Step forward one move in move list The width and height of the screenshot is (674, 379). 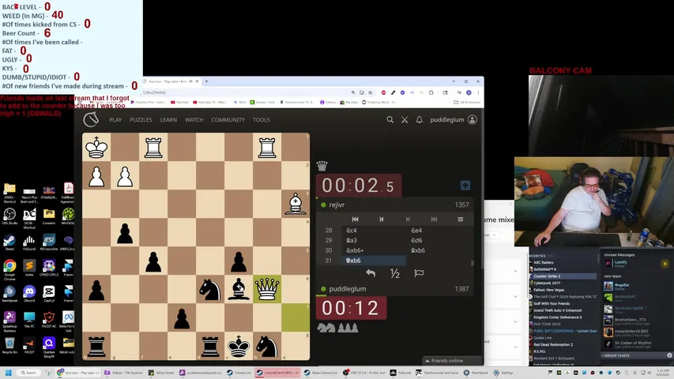coord(408,220)
